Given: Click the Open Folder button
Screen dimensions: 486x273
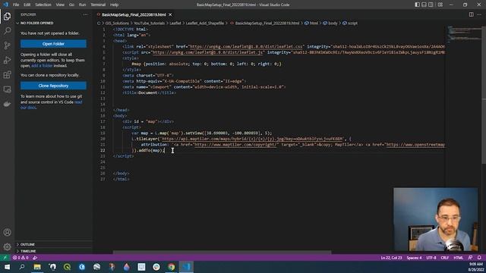Looking at the screenshot, I should click(53, 44).
